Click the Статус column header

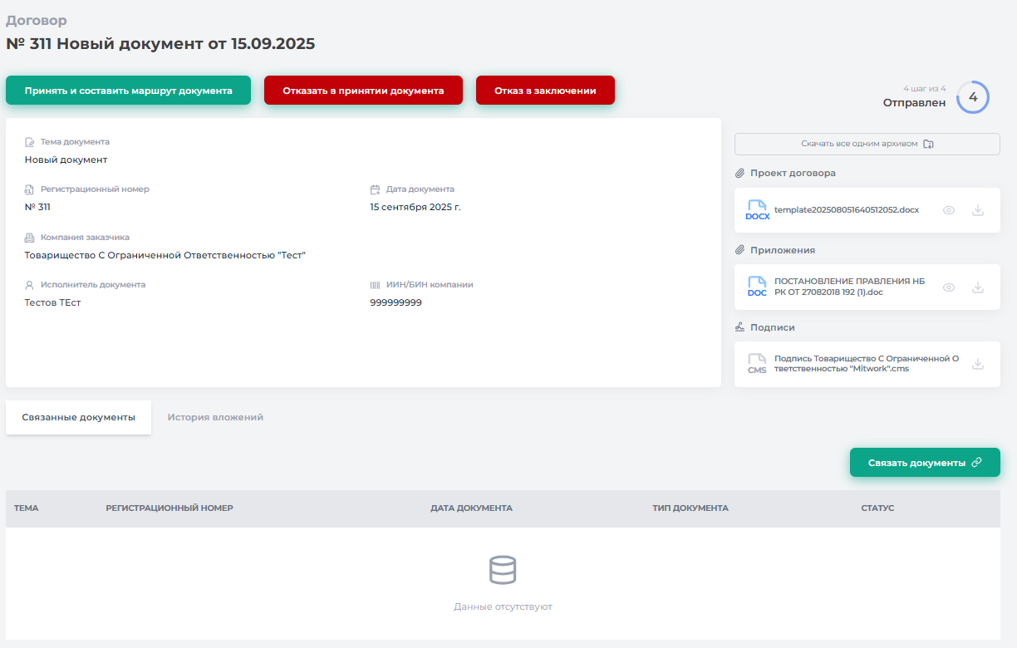pyautogui.click(x=877, y=508)
